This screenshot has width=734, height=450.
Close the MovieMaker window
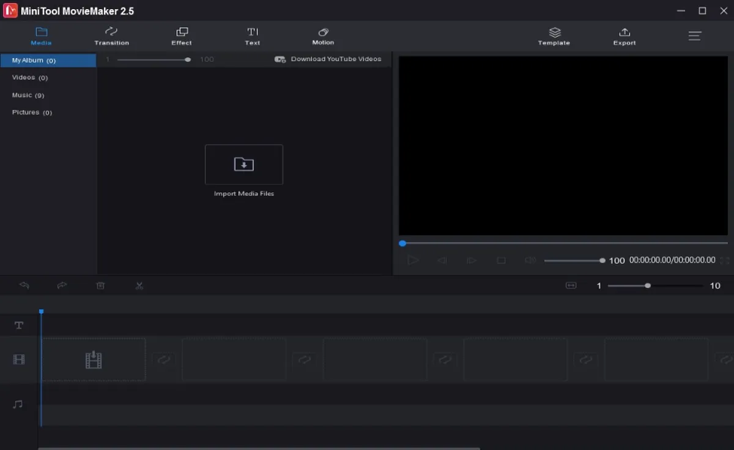pos(722,10)
